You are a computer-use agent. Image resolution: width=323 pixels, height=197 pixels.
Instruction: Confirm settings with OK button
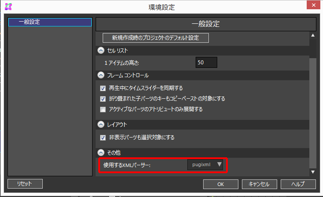coord(221,184)
